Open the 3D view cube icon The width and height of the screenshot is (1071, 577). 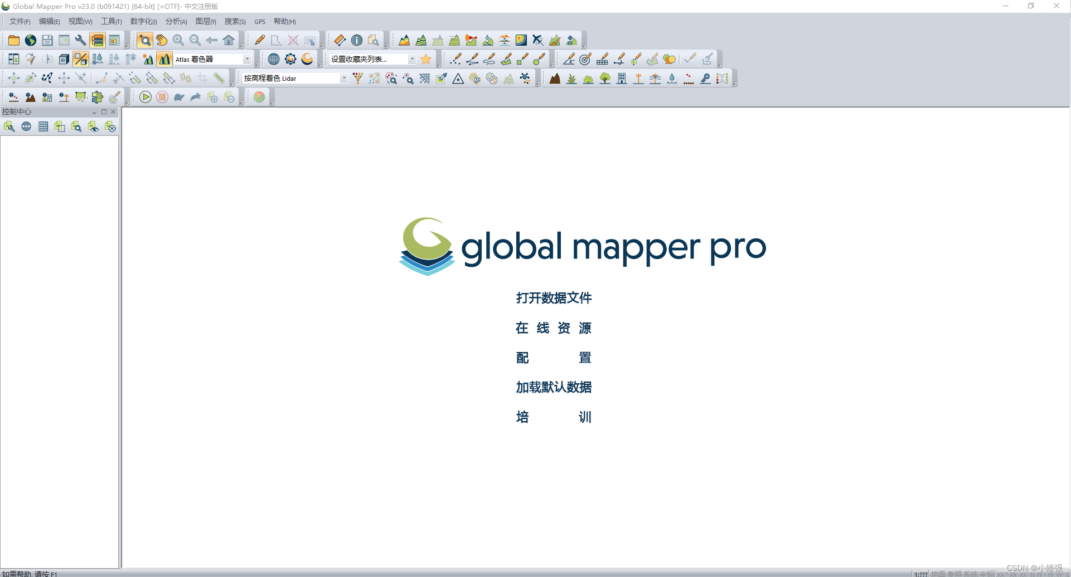64,59
